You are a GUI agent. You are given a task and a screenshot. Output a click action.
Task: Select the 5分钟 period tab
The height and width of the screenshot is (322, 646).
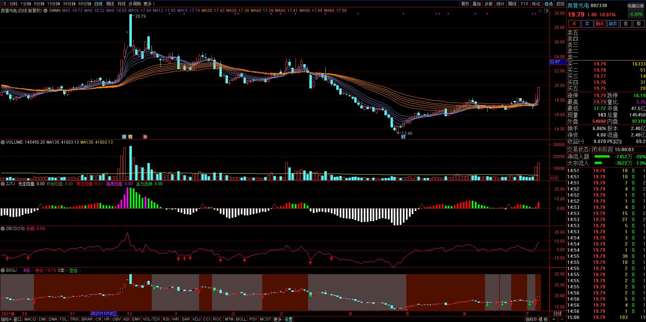(x=39, y=4)
